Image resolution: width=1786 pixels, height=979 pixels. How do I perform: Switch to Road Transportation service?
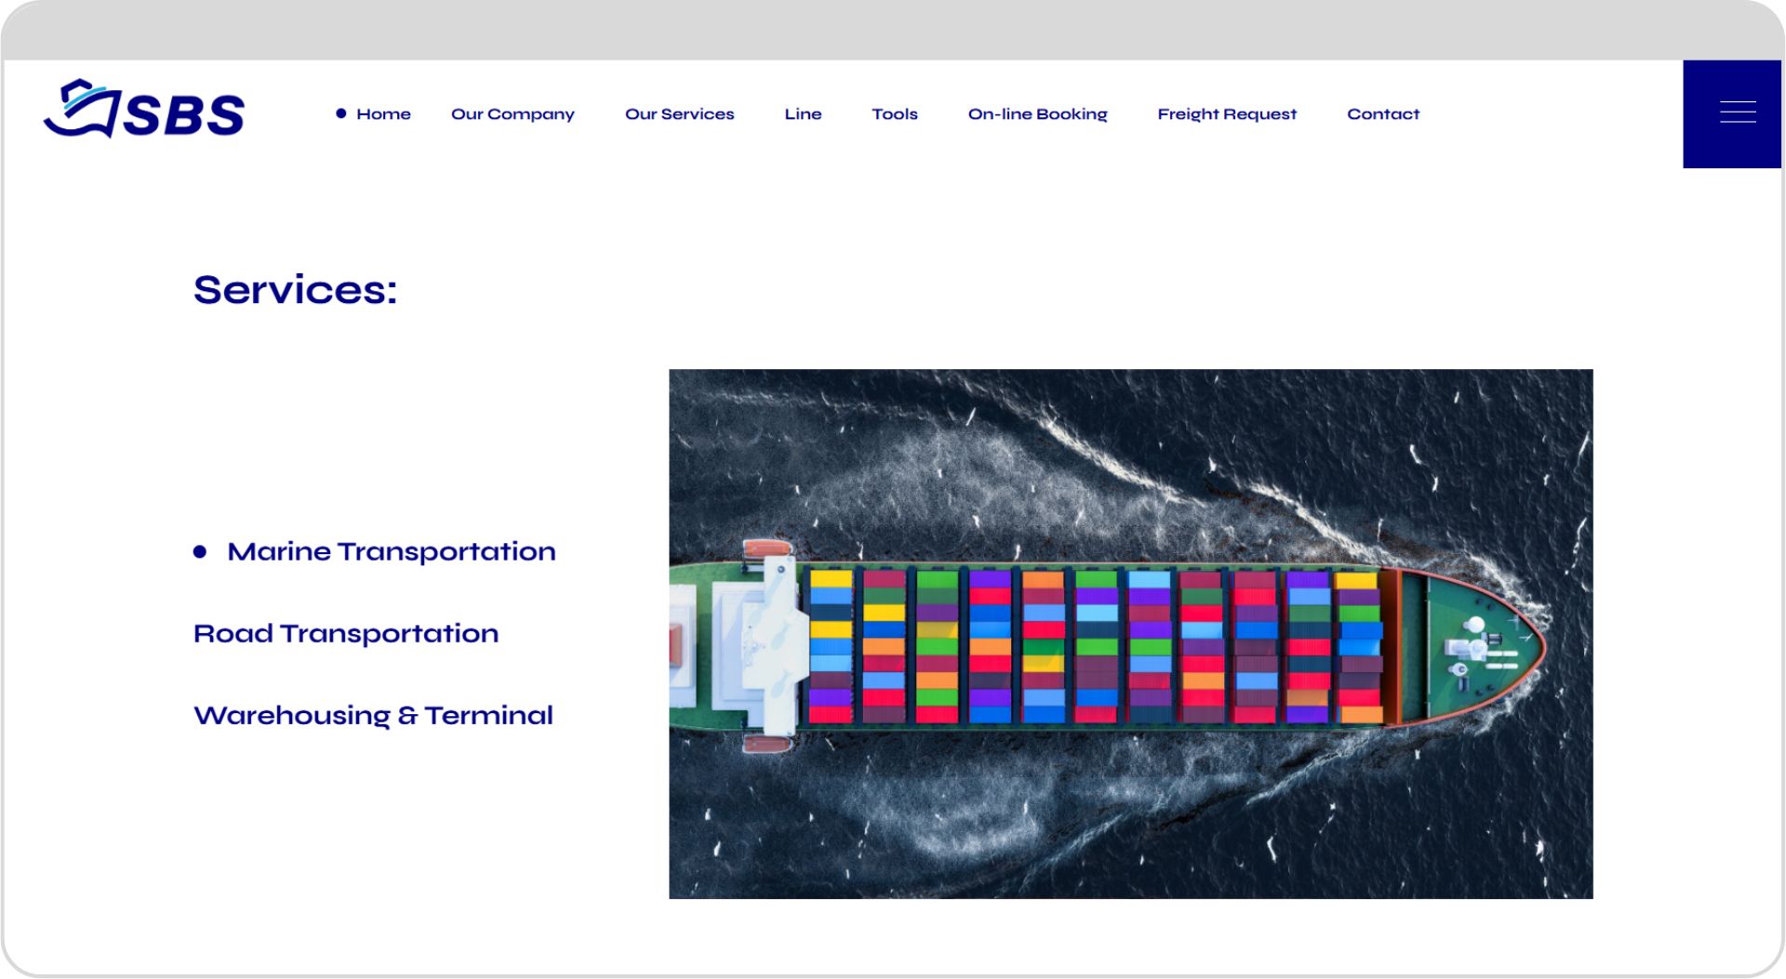point(346,633)
